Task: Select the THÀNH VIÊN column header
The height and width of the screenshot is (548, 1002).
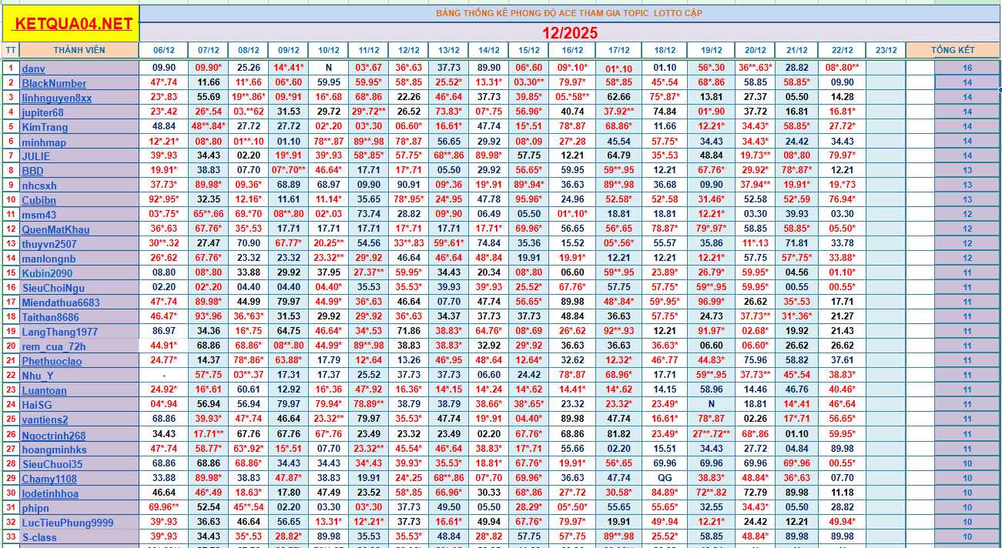Action: tap(79, 50)
